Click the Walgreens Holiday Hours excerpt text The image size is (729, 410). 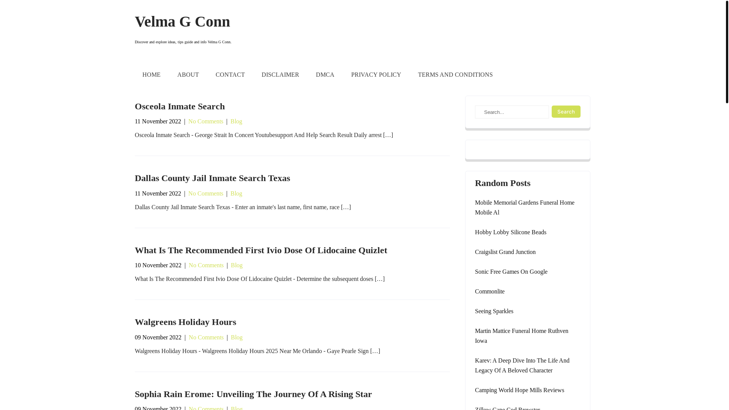(x=257, y=351)
